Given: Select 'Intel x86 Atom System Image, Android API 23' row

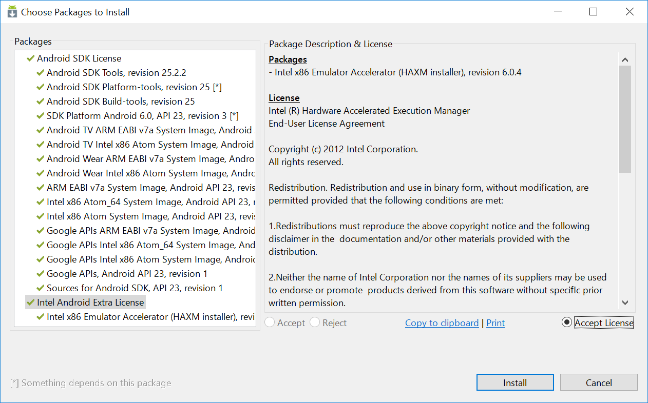Looking at the screenshot, I should tap(150, 216).
